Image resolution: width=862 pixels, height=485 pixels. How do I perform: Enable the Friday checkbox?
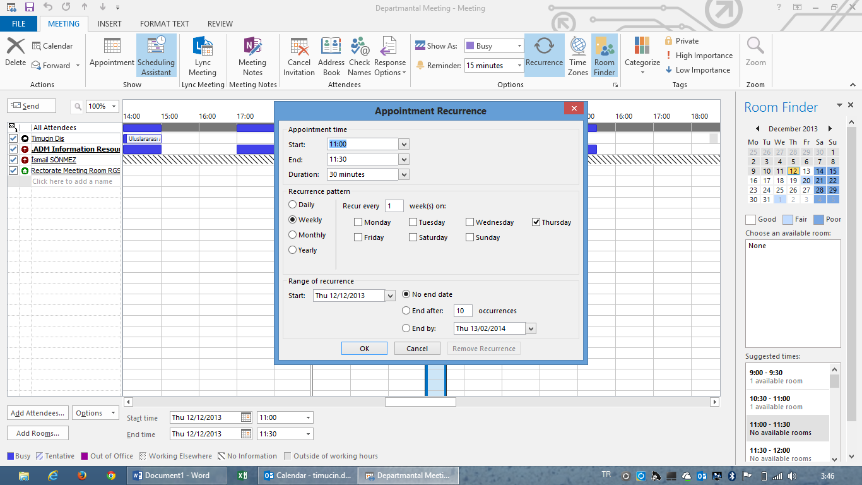click(x=358, y=237)
